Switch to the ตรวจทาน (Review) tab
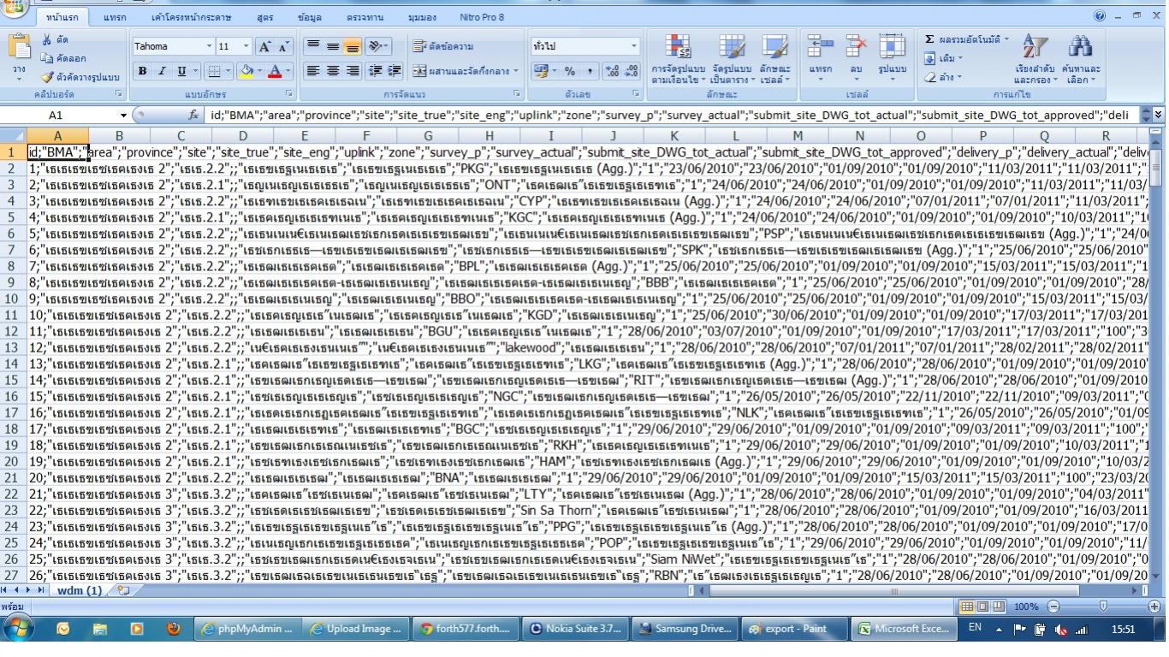This screenshot has width=1169, height=657. pyautogui.click(x=365, y=17)
